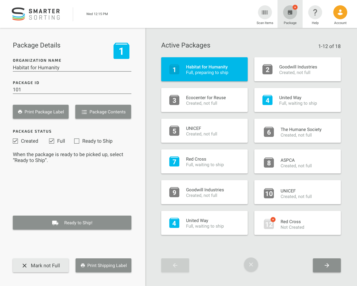The image size is (357, 286).
Task: Click number 7 icon on Red Cross card
Action: click(x=174, y=161)
